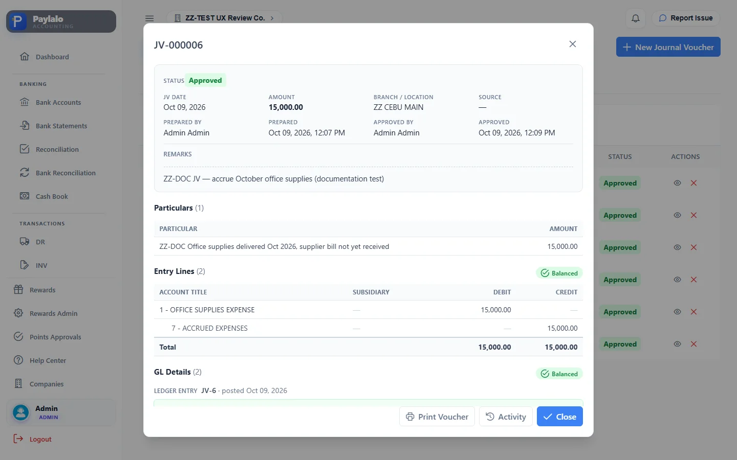
Task: Click the Paylalo Accounting logo
Action: click(61, 21)
